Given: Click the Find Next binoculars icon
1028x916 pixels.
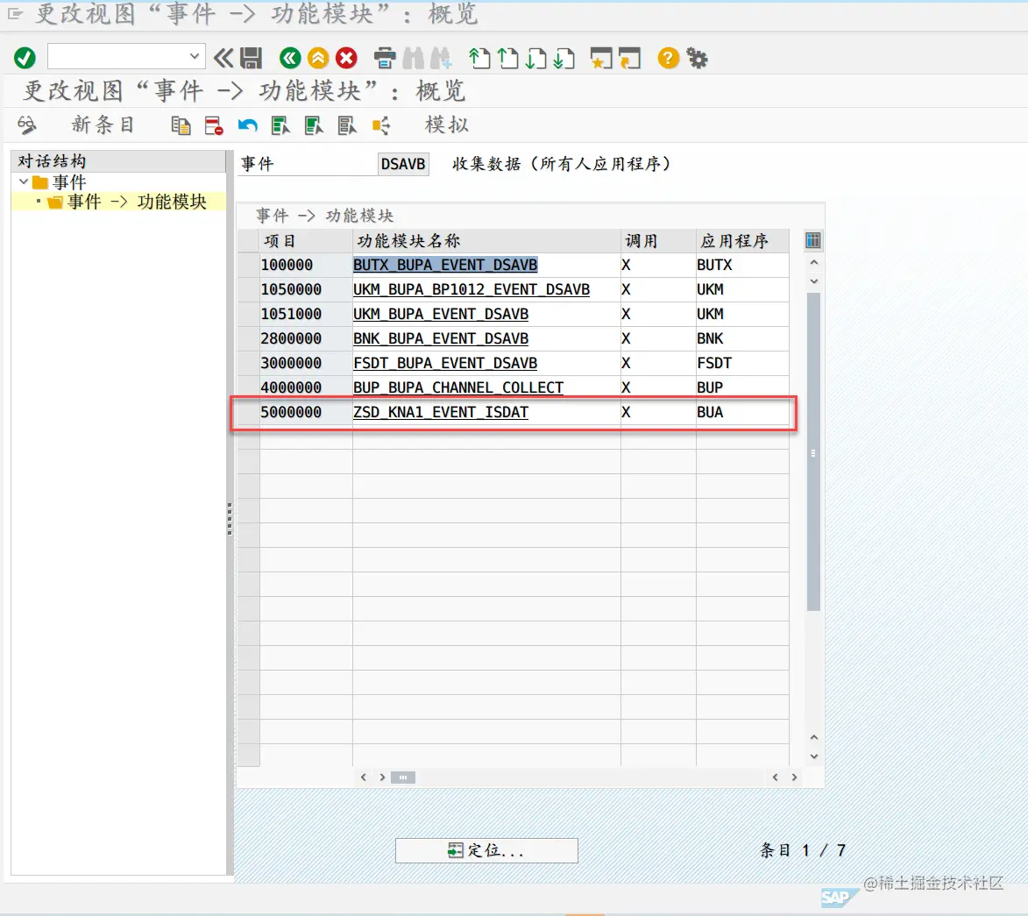Looking at the screenshot, I should 441,59.
